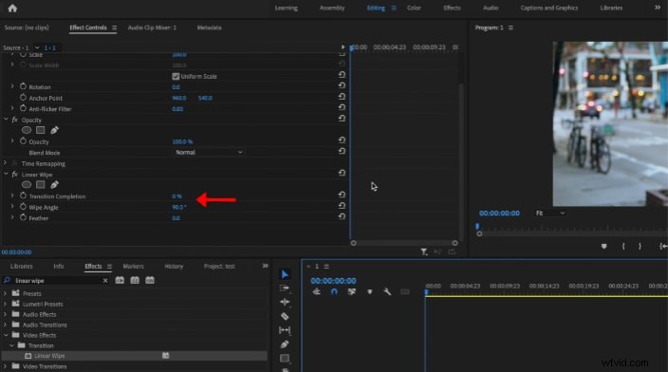Open the filter properties funnel icon

click(424, 251)
